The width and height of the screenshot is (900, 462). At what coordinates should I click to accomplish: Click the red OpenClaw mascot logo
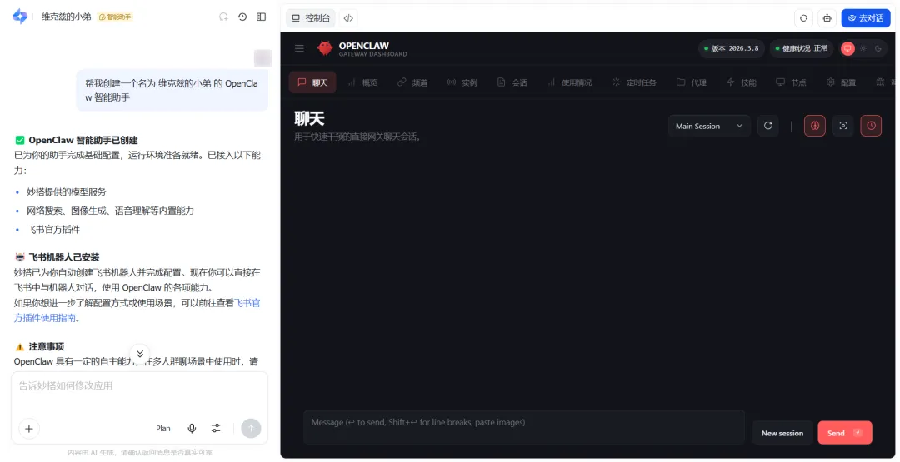[325, 48]
